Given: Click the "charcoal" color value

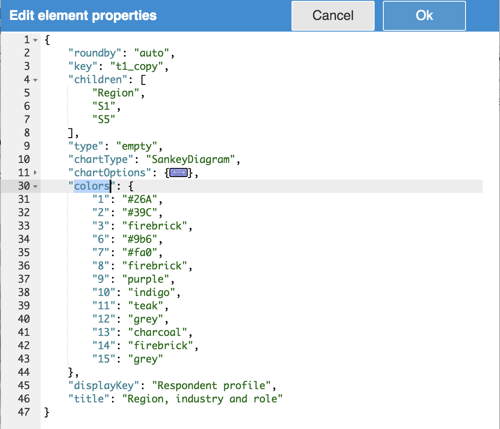Looking at the screenshot, I should click(x=158, y=332).
